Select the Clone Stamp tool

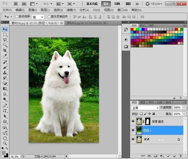[5, 72]
